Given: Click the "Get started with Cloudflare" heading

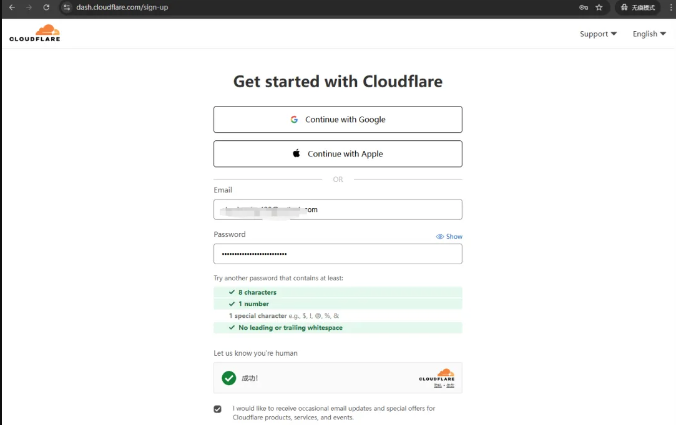Looking at the screenshot, I should point(338,82).
